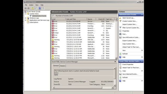The height and width of the screenshot is (94, 167).
Task: Click the Filter Current Custom View icon
Action: pyautogui.click(x=120, y=28)
